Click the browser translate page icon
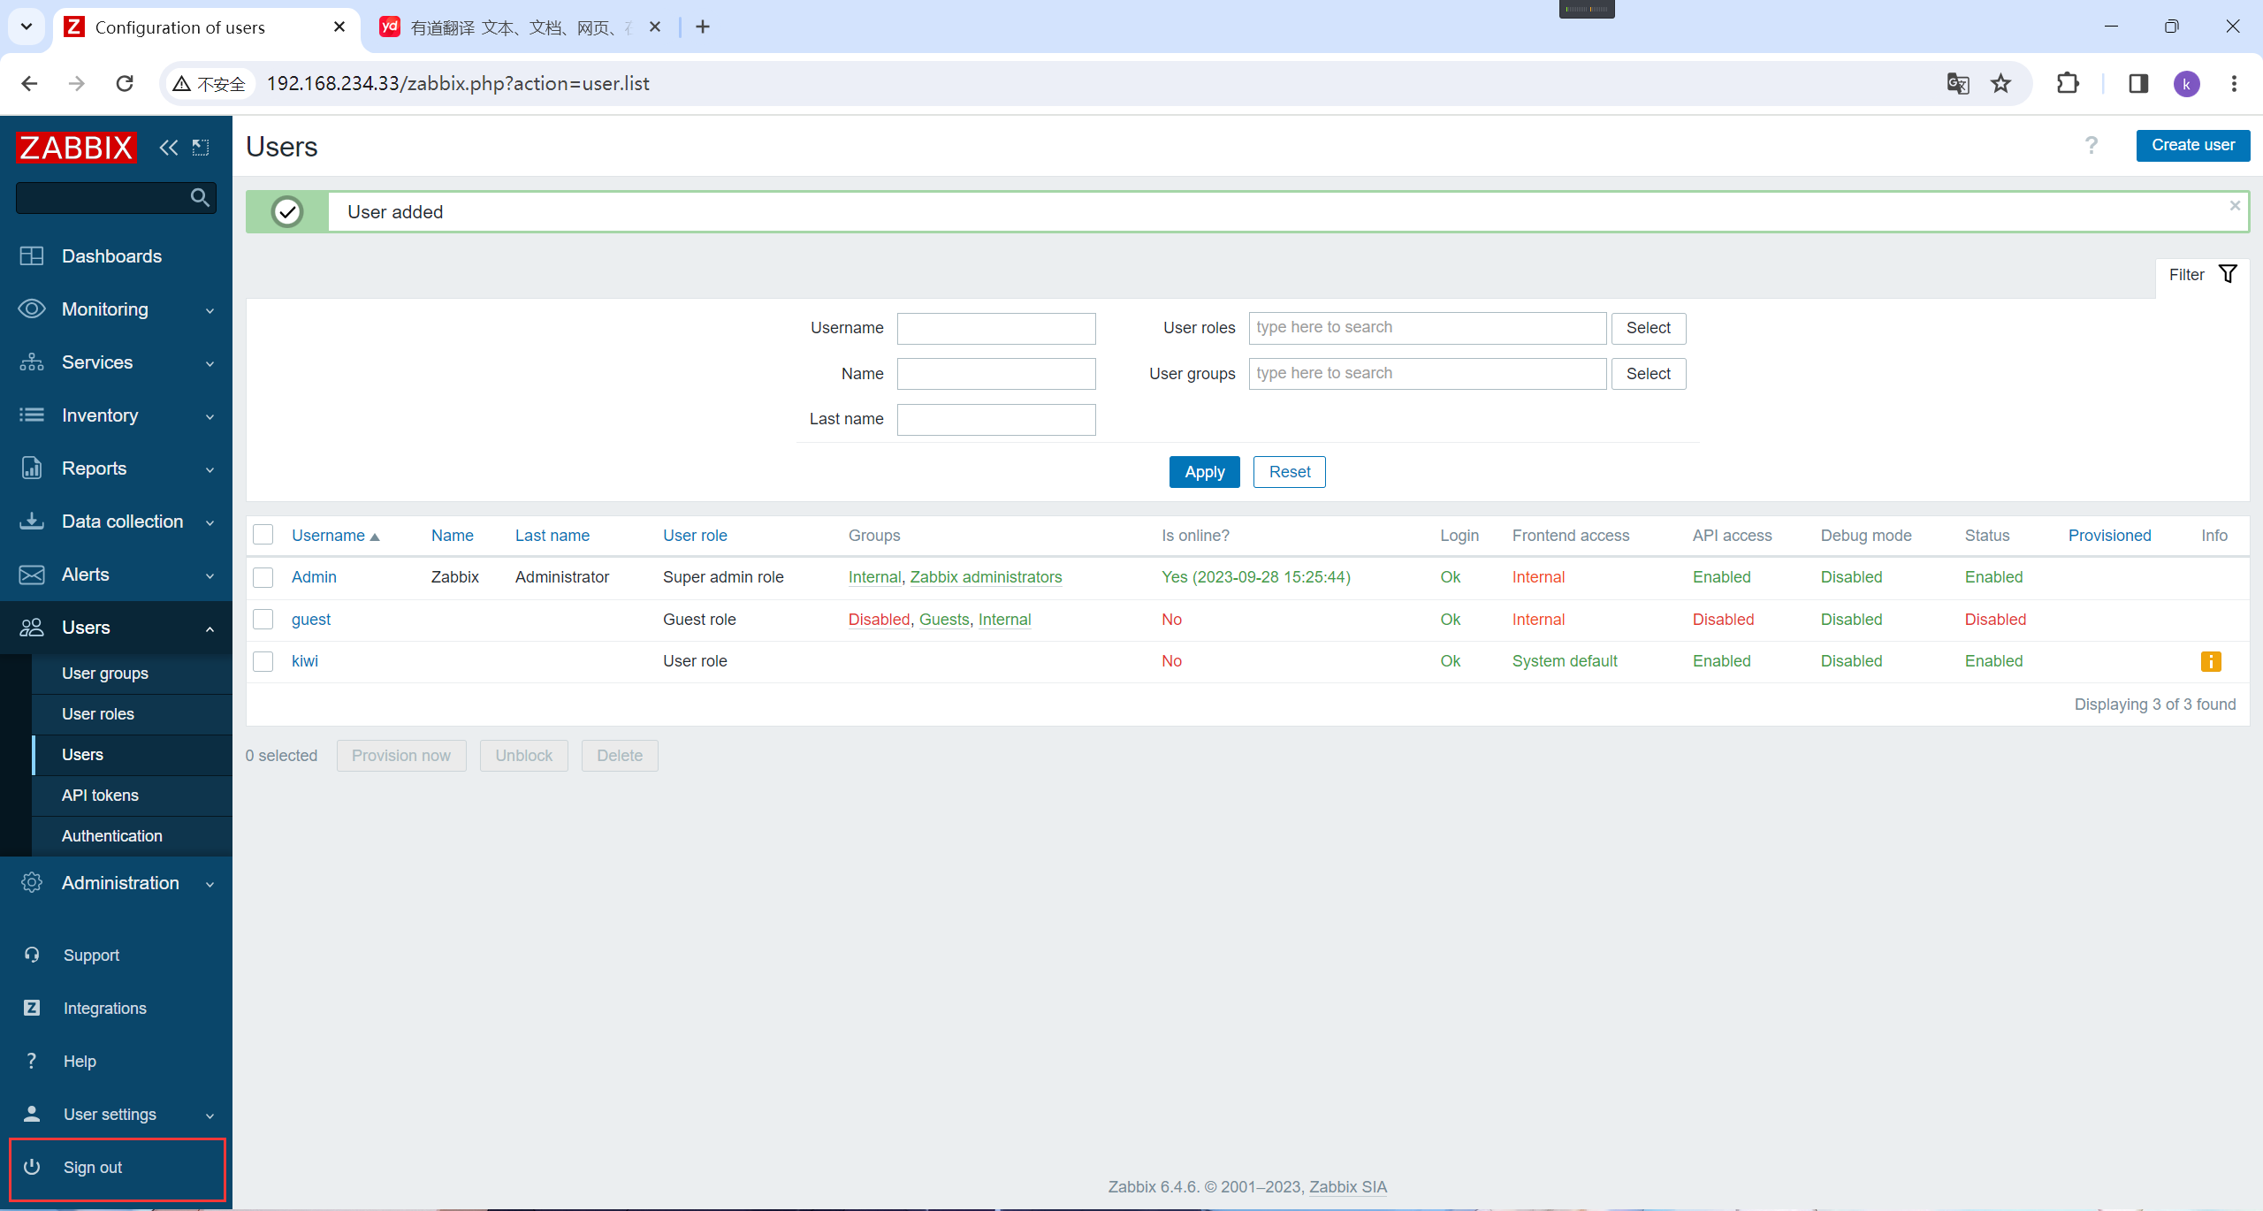Screen dimensions: 2263x1211 click(1958, 83)
